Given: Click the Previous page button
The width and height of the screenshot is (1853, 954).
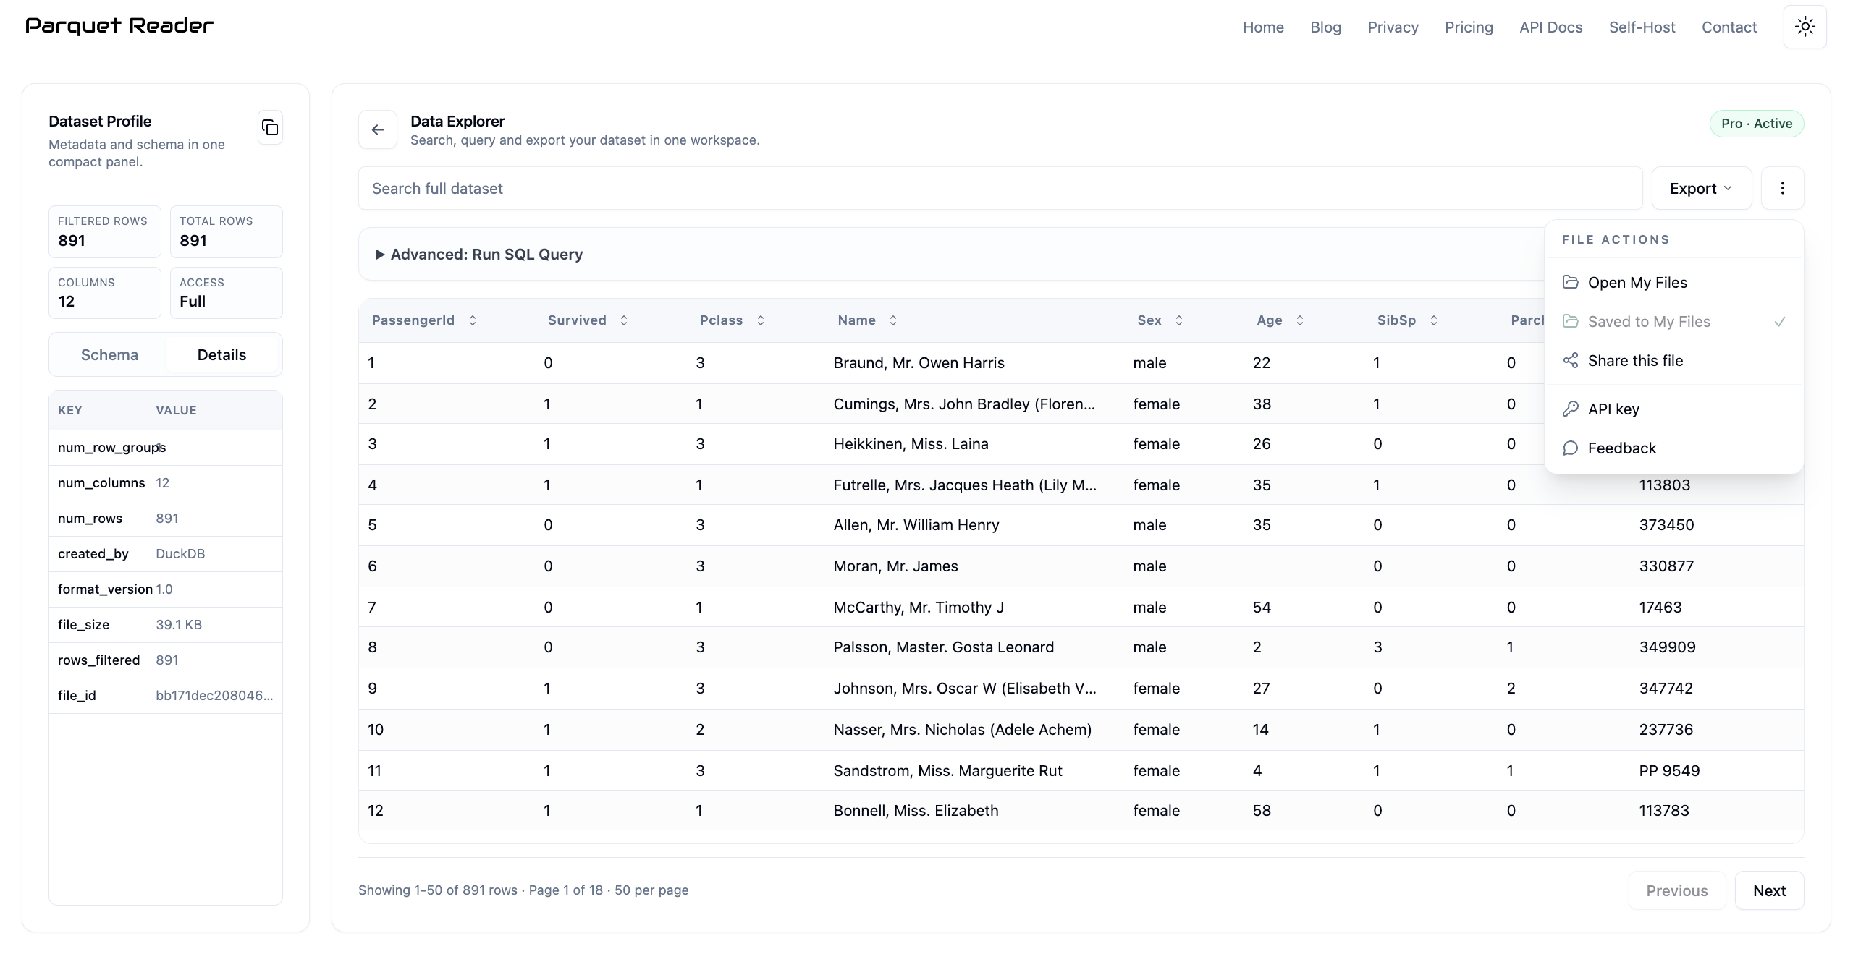Looking at the screenshot, I should click(x=1677, y=890).
